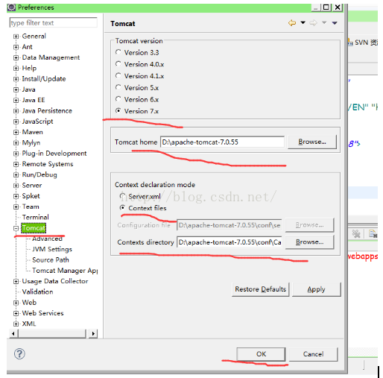Choose Server.xml context declaration mode
The image size is (383, 378).
pyautogui.click(x=122, y=196)
